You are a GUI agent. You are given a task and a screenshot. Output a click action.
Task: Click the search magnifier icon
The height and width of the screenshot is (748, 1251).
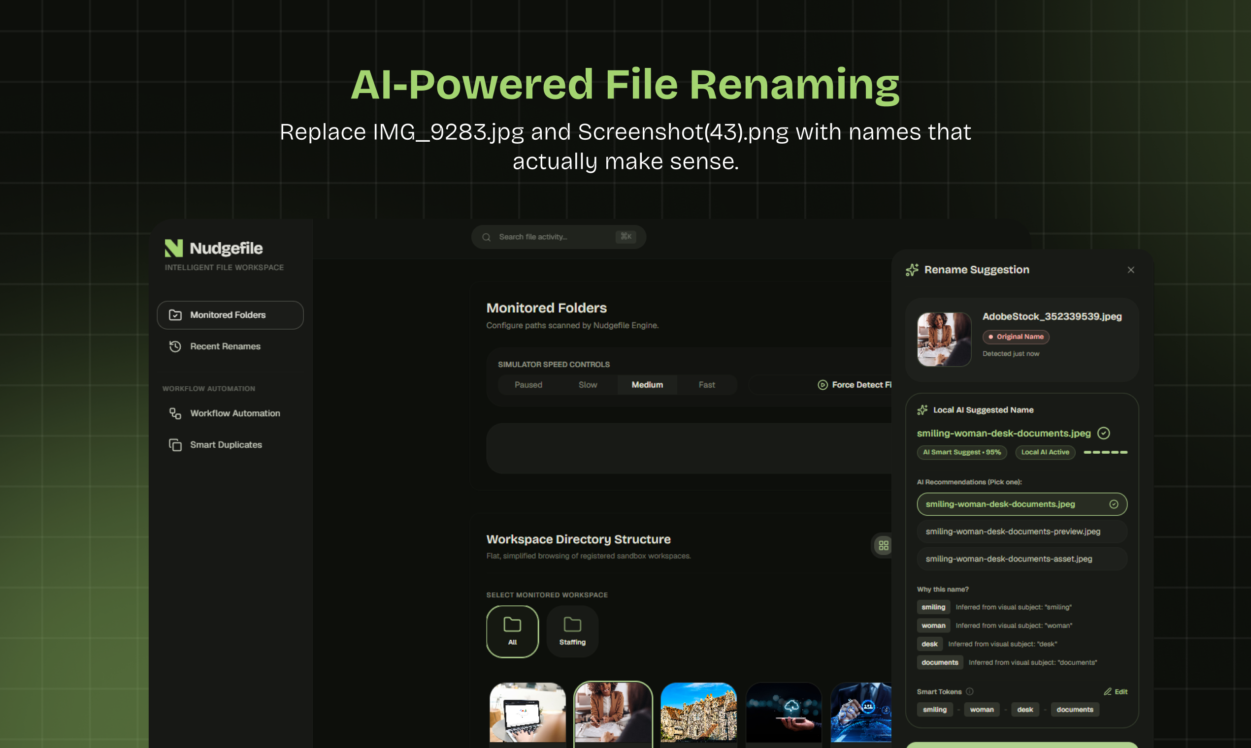(x=486, y=237)
